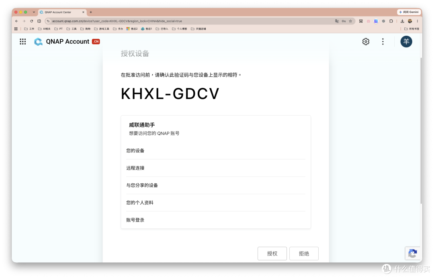
Task: Click the page vertical scrollbar
Action: click(x=421, y=130)
